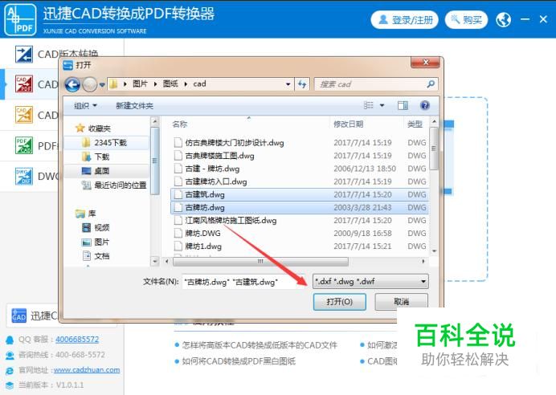Change view with the view mode icon
The width and height of the screenshot is (556, 395).
point(369,105)
